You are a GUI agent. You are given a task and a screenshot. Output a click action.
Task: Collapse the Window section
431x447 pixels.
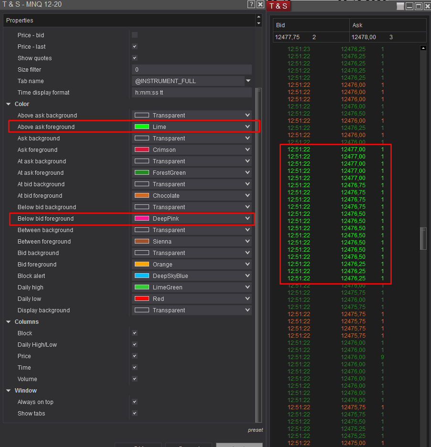click(9, 391)
